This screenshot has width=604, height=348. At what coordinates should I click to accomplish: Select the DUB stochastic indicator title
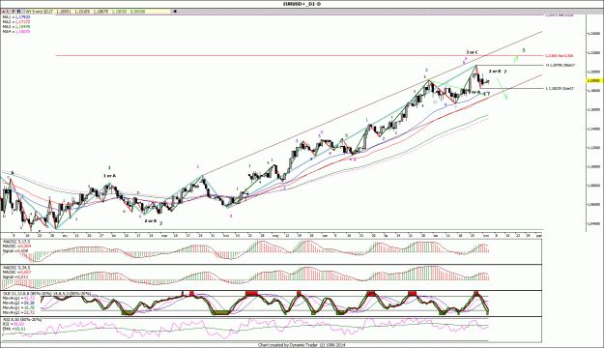pyautogui.click(x=46, y=294)
